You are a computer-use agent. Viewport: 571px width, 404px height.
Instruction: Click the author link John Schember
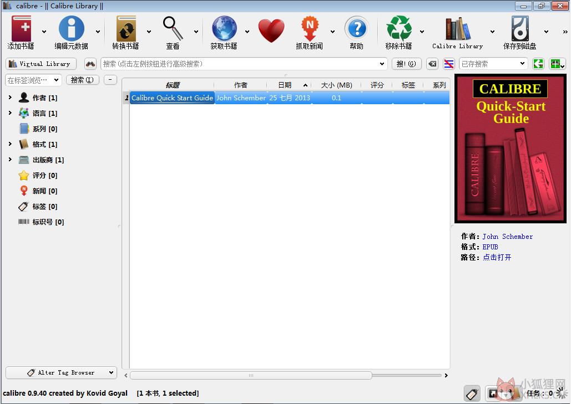tap(507, 237)
